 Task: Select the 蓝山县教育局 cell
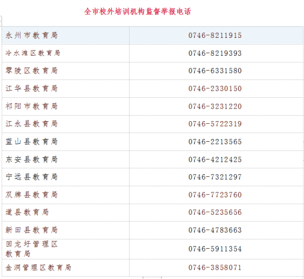point(65,142)
